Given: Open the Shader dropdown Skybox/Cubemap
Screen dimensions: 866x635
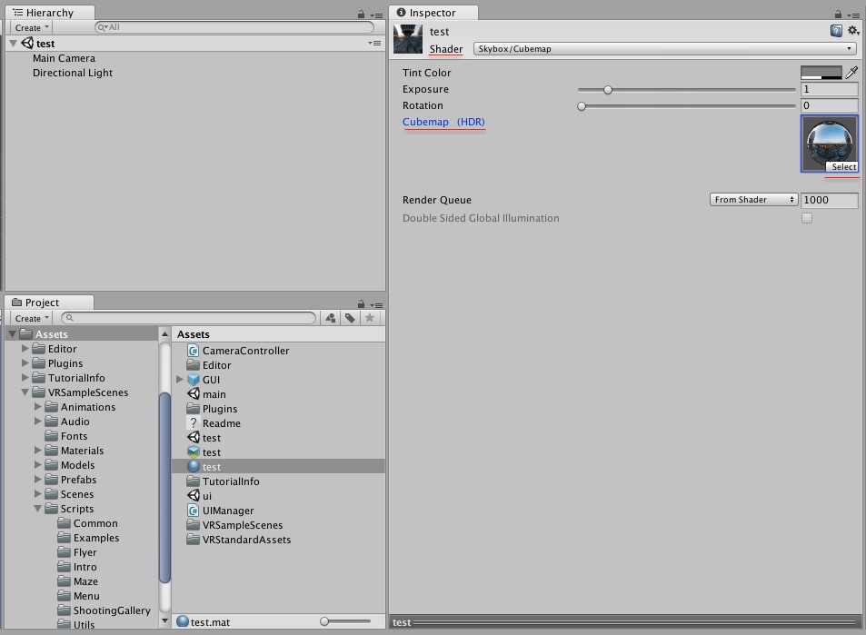Looking at the screenshot, I should pos(664,48).
